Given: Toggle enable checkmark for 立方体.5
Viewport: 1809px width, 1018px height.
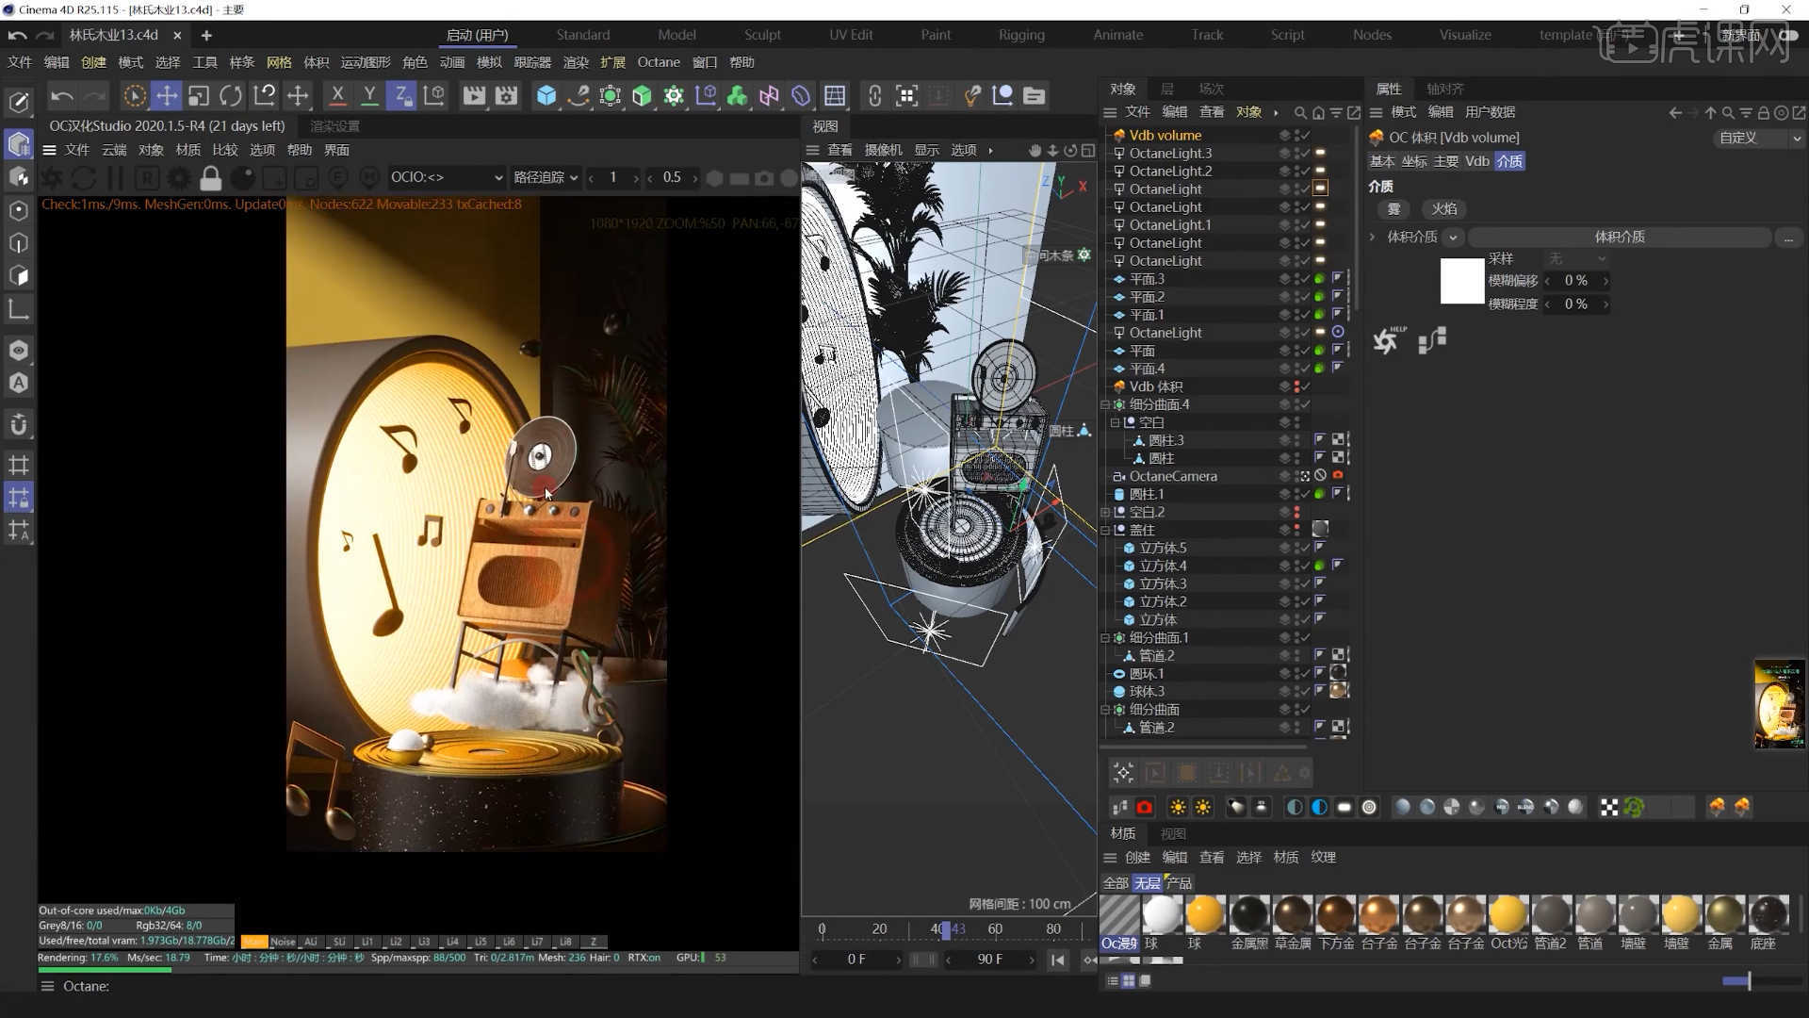Looking at the screenshot, I should coord(1306,548).
